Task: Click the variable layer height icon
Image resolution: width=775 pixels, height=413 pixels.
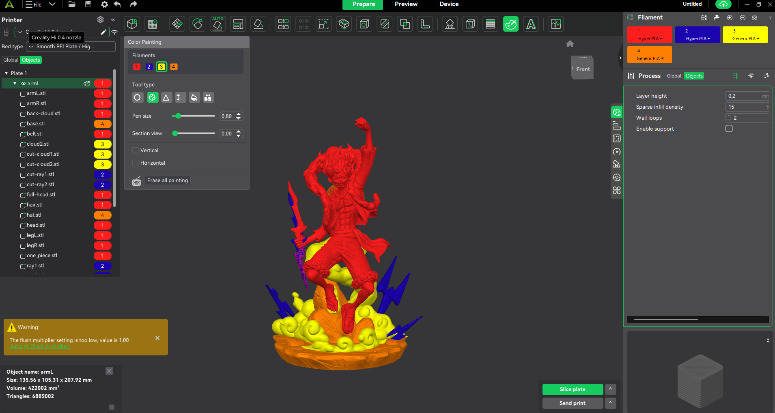Action: pos(491,24)
